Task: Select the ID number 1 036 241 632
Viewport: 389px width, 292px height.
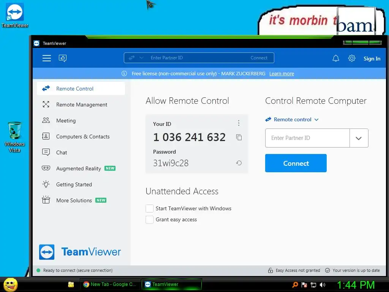Action: (189, 137)
